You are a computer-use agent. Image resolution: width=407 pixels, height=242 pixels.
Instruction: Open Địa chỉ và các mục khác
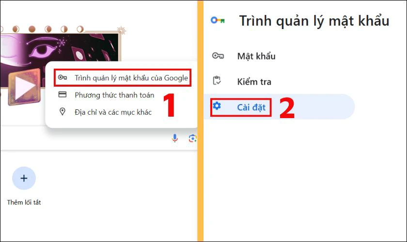tap(113, 112)
